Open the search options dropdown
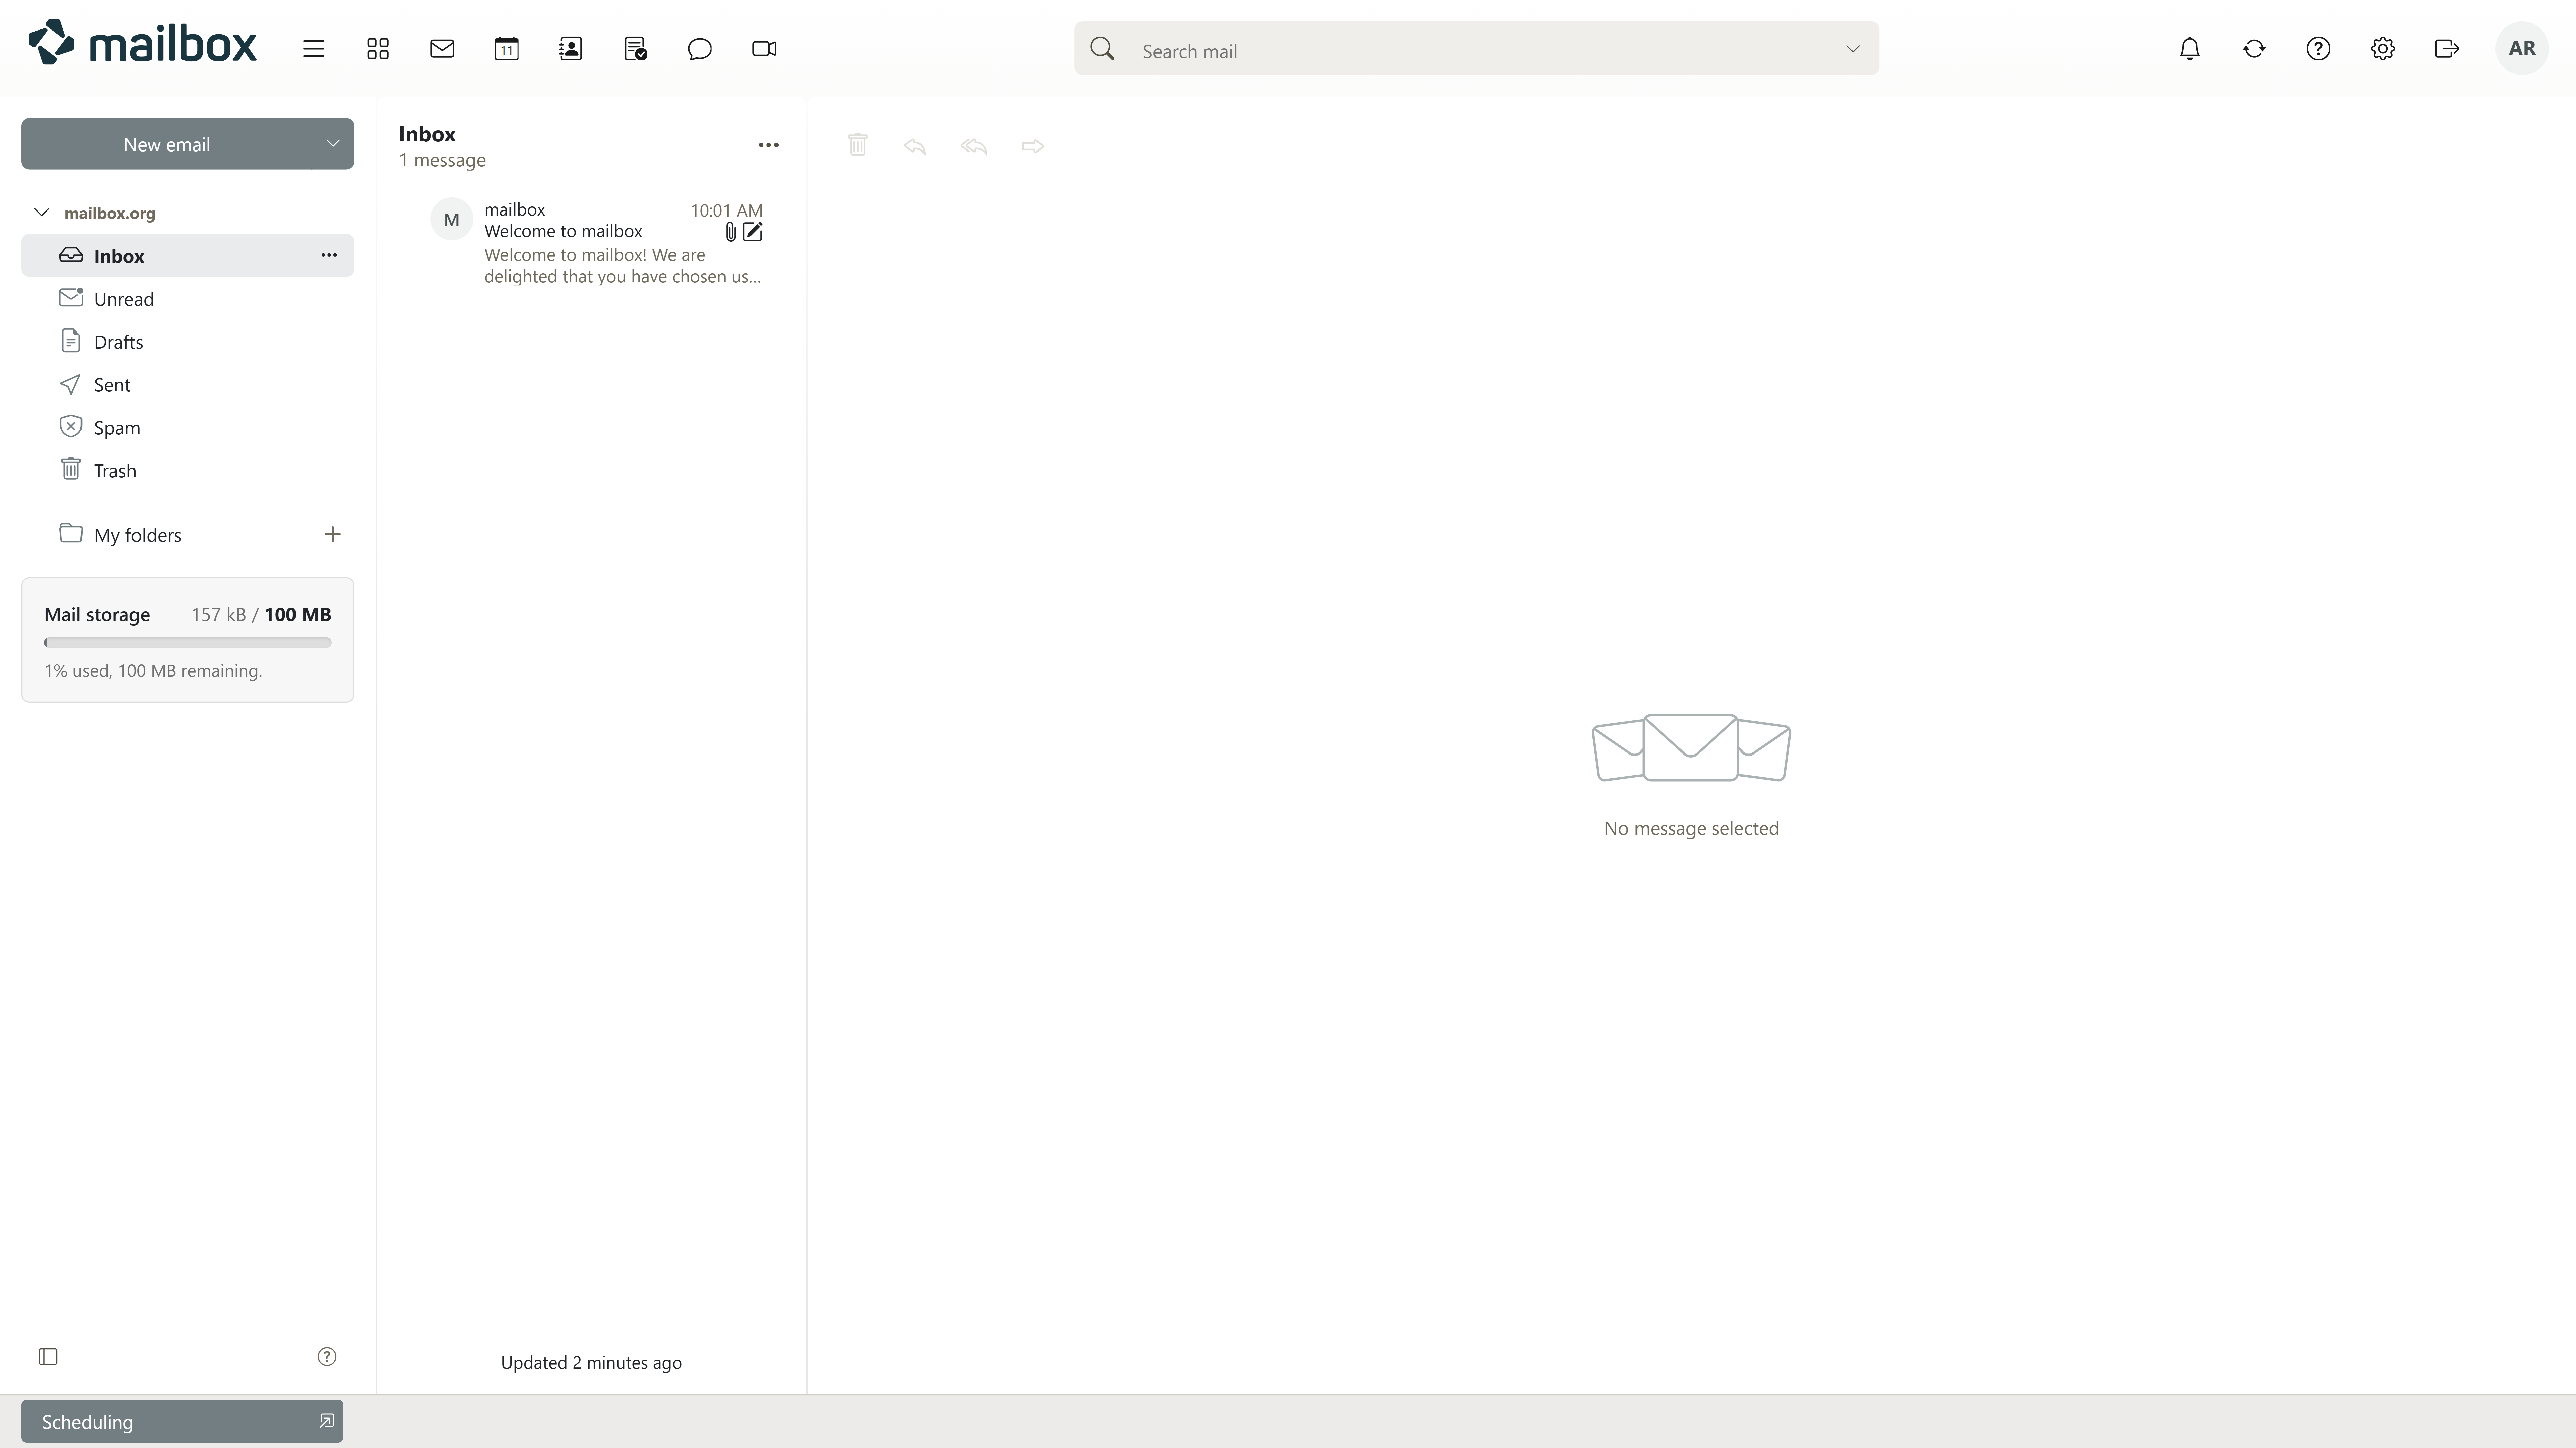Viewport: 2576px width, 1448px height. coord(1852,49)
